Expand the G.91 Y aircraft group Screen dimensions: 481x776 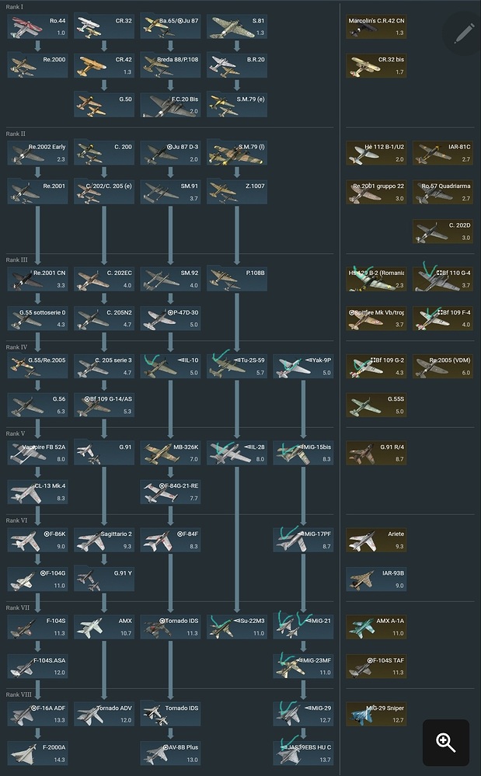(104, 579)
